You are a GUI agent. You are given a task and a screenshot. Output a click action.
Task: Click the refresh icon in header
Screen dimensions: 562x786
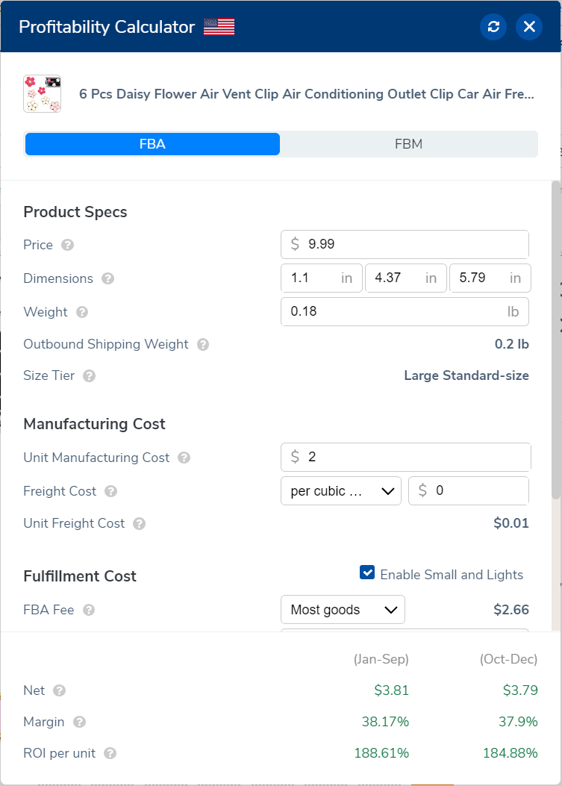pos(493,27)
